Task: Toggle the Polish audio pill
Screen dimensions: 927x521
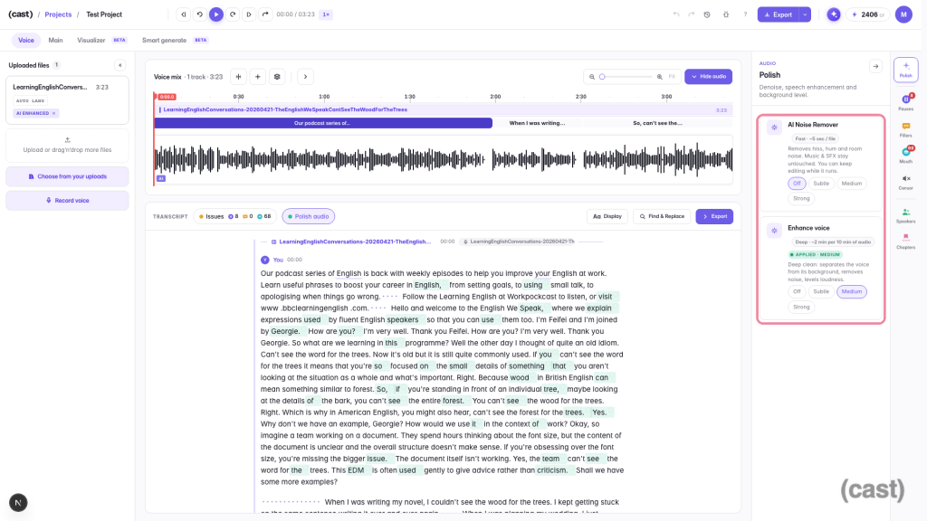Action: [308, 216]
